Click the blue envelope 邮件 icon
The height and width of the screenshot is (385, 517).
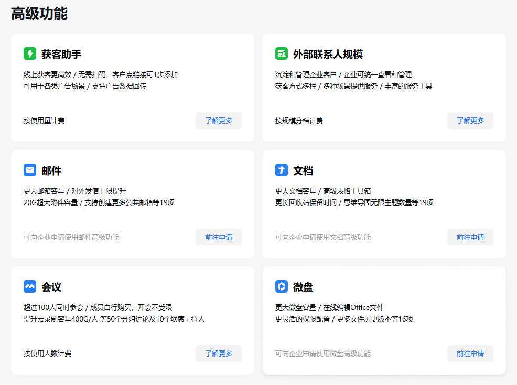pos(30,170)
